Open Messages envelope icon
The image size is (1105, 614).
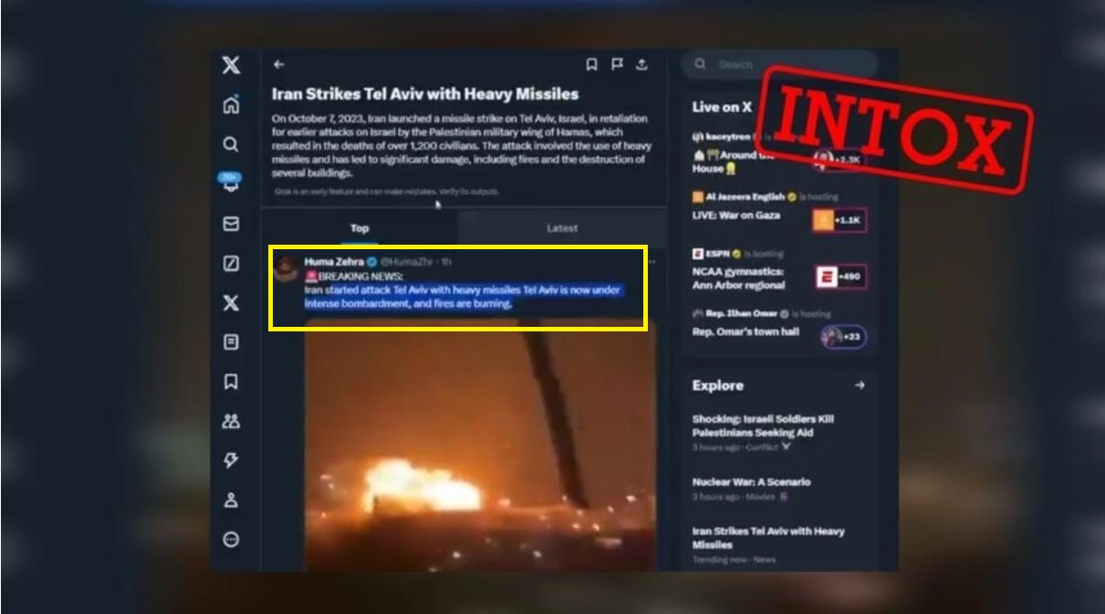[231, 224]
